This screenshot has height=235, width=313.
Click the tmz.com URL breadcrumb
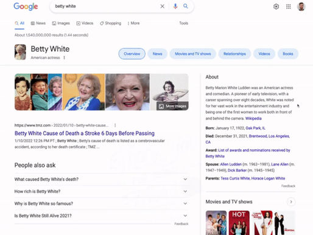tap(62, 125)
